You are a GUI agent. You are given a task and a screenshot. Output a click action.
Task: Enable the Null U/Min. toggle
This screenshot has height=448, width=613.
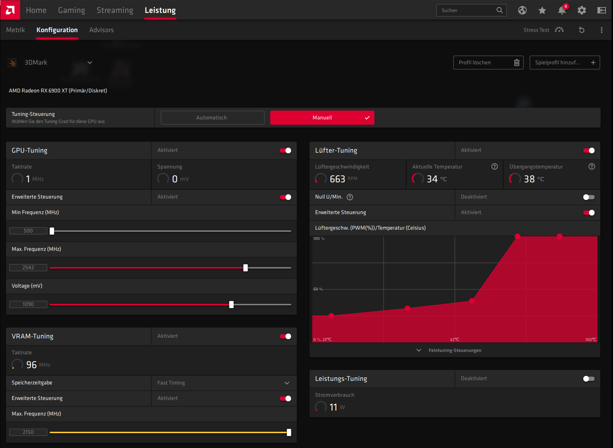pyautogui.click(x=589, y=197)
